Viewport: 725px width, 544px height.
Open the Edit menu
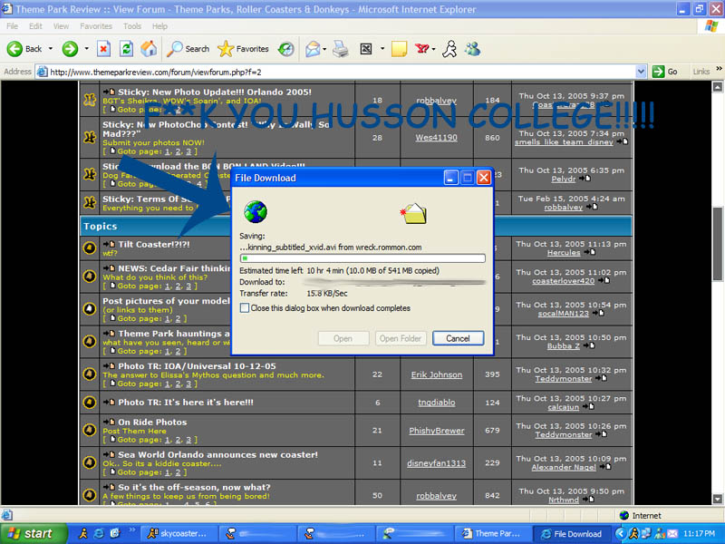click(x=35, y=26)
